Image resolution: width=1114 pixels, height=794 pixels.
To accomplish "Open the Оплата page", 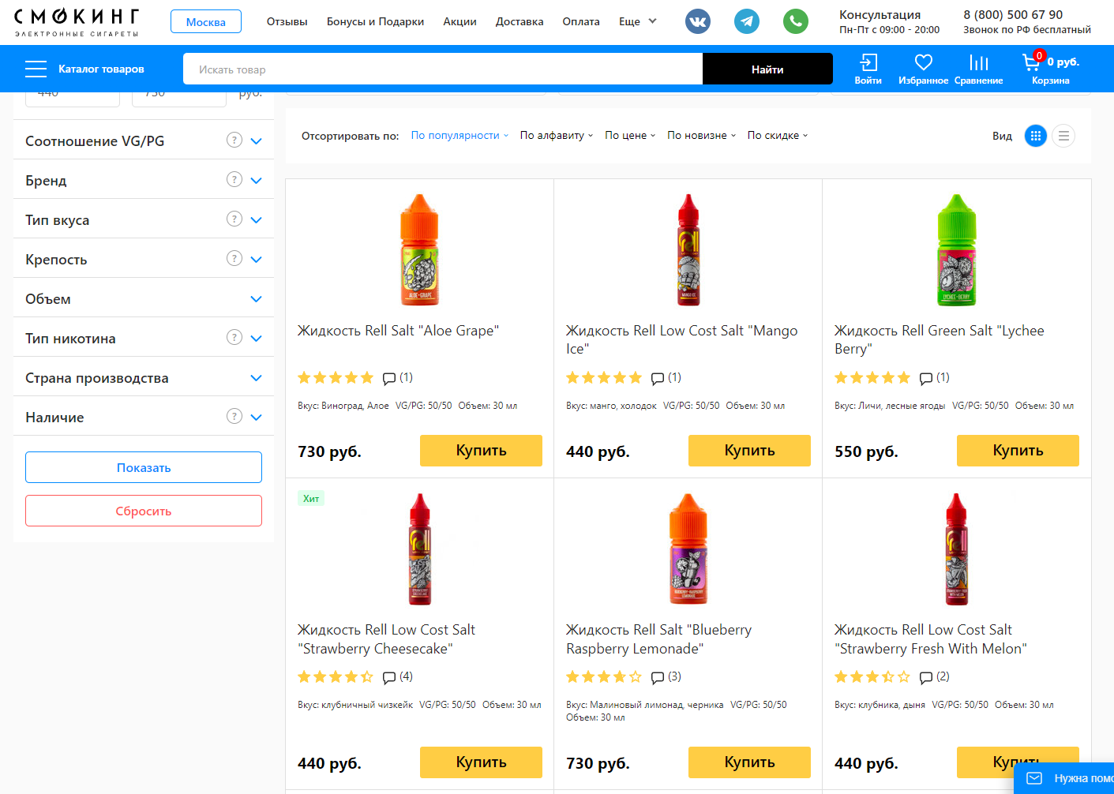I will pyautogui.click(x=581, y=21).
